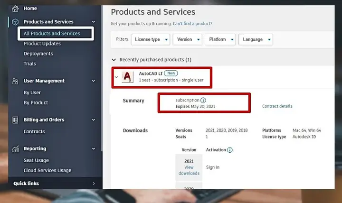This screenshot has height=203, width=342.
Task: Collapse the Products and Services sidebar section
Action: pyautogui.click(x=94, y=22)
